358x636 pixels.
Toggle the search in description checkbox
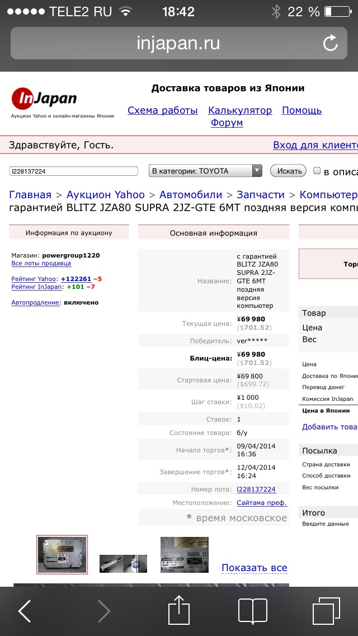[317, 171]
